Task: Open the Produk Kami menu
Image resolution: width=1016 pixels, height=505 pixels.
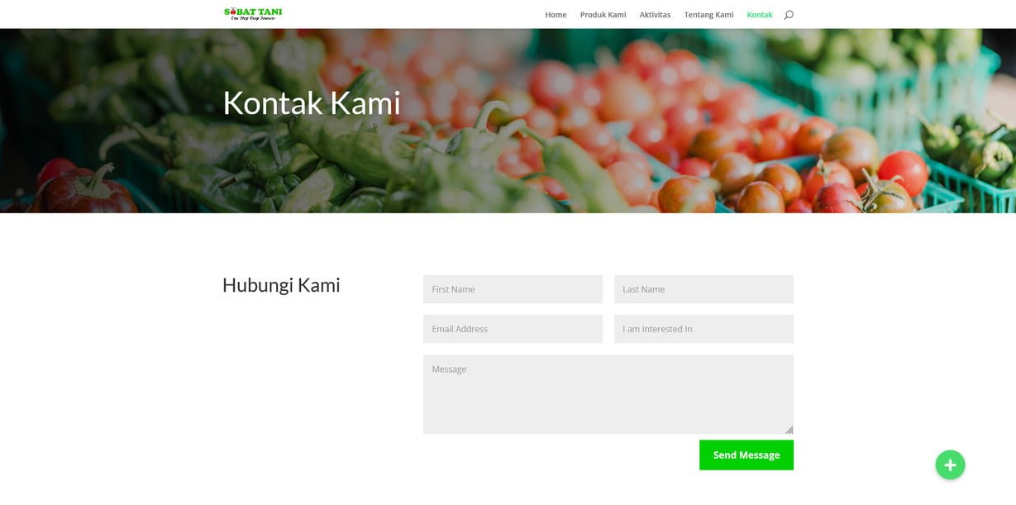Action: coord(603,15)
